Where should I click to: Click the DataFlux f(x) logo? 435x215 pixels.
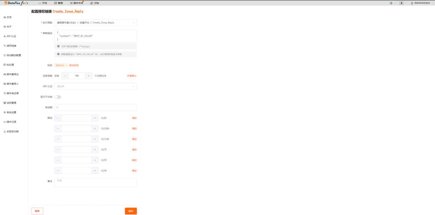coord(16,3)
